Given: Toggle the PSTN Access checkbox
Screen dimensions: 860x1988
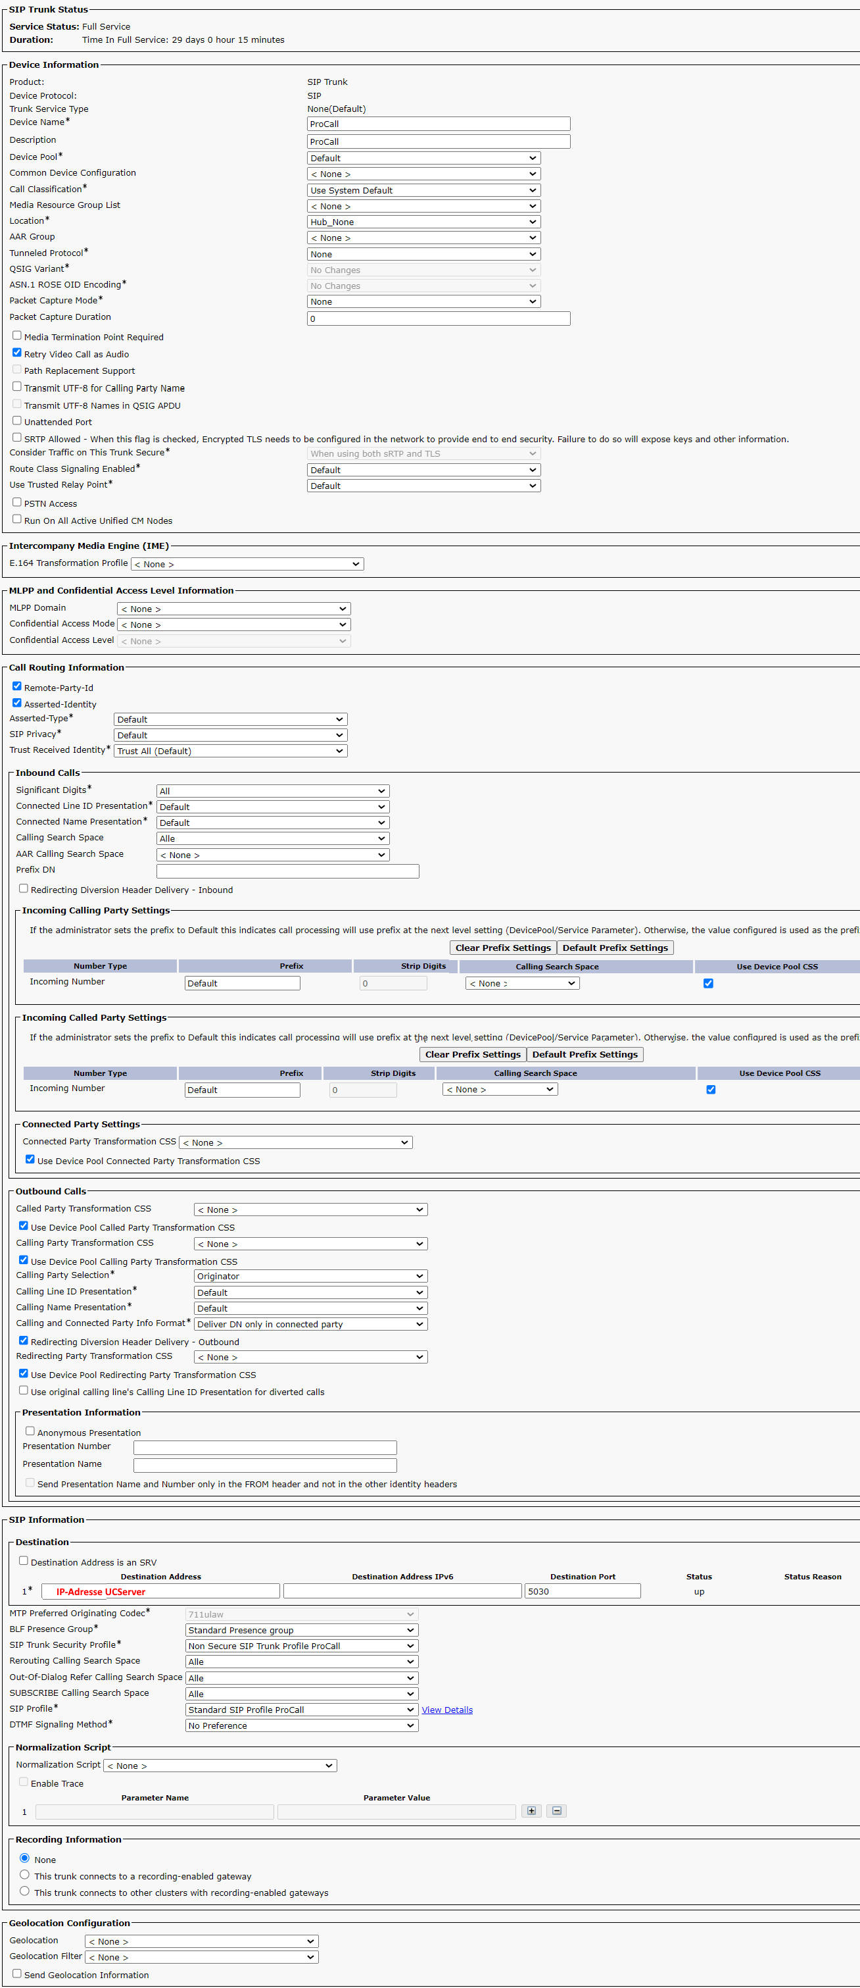Looking at the screenshot, I should pyautogui.click(x=17, y=502).
